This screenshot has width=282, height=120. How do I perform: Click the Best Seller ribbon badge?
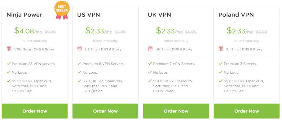[x=62, y=10]
